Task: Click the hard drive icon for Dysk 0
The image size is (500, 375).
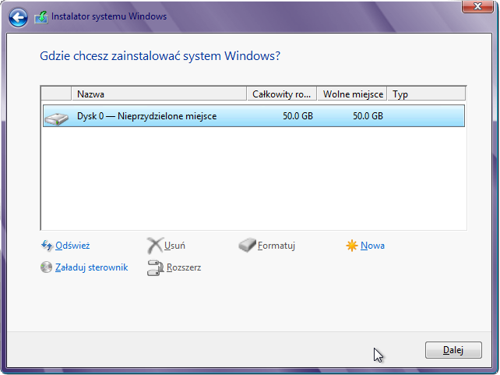Action: coord(56,119)
